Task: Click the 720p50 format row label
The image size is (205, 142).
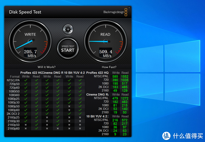Action: (14, 84)
